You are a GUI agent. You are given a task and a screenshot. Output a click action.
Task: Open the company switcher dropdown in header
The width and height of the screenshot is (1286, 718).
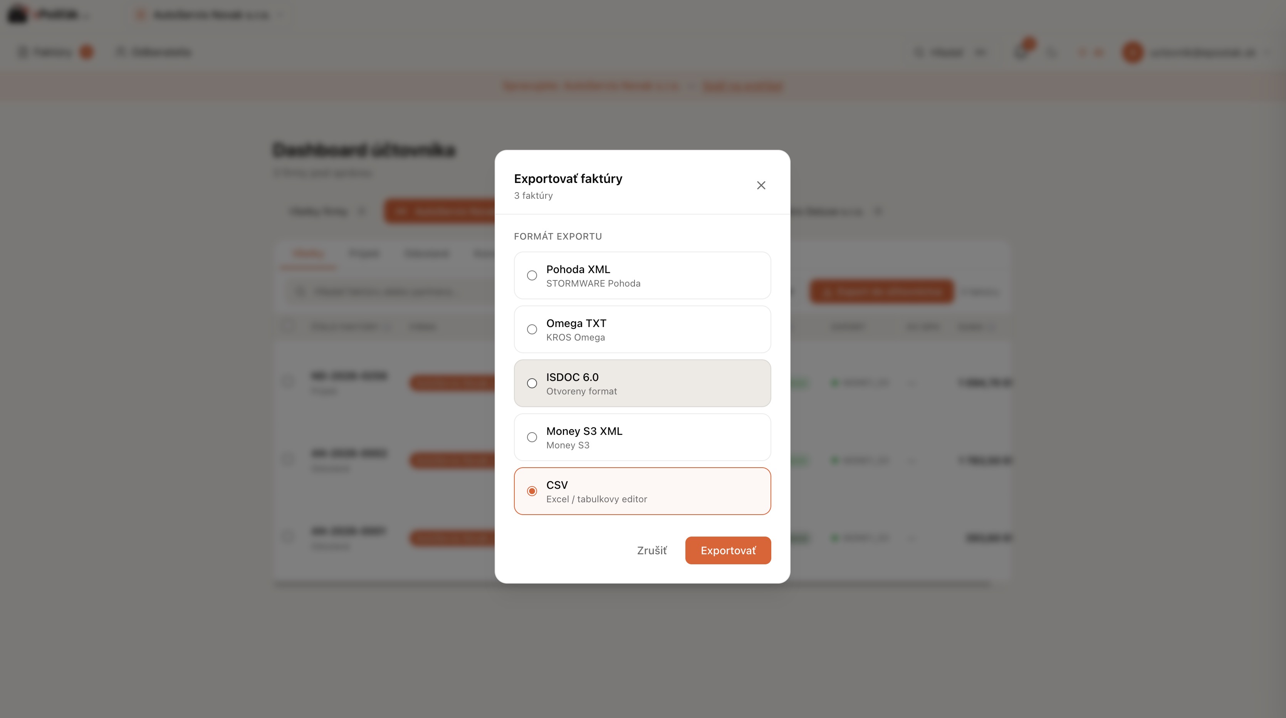point(210,15)
